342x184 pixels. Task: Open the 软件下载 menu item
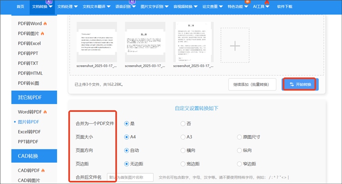[x=285, y=6]
